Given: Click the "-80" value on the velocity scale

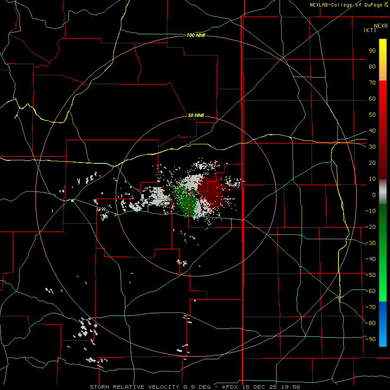Looking at the screenshot, I should coord(370,323).
